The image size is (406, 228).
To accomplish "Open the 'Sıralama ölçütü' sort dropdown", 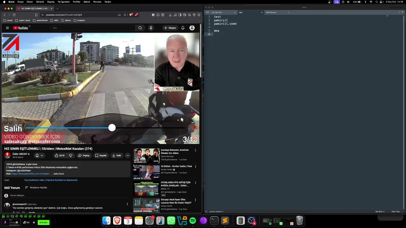I will tap(36, 187).
